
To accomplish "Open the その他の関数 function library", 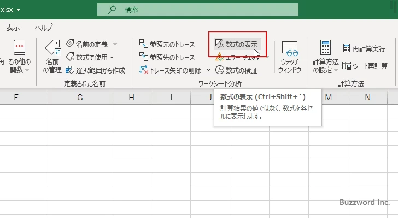I will click(x=19, y=57).
